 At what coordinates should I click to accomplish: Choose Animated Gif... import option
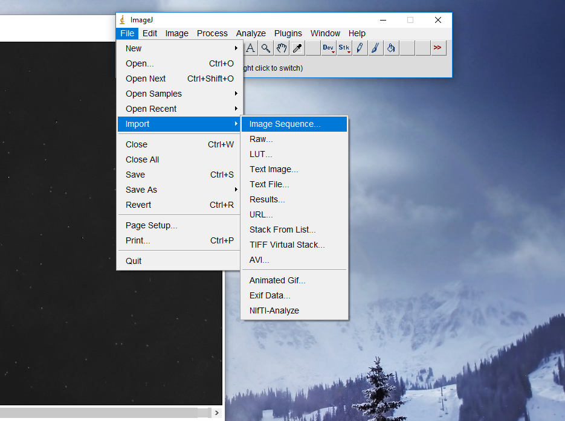coord(277,280)
